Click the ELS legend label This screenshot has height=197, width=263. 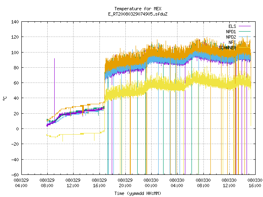[232, 26]
